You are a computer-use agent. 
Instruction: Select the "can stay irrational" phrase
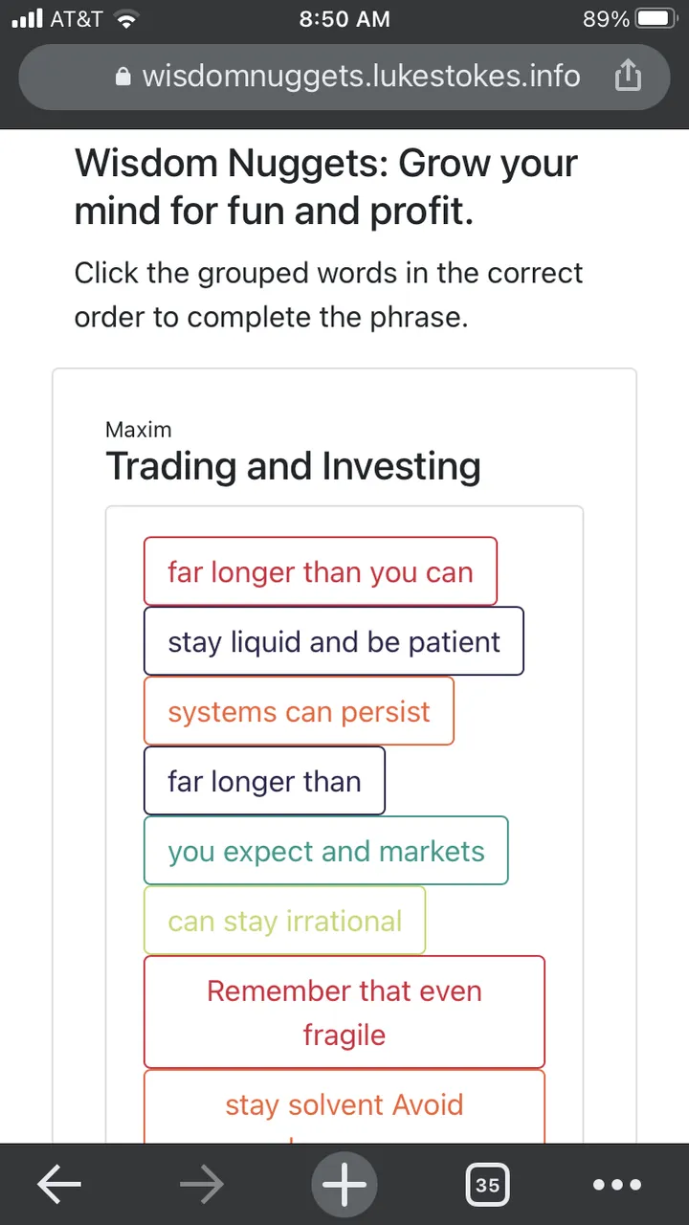click(x=284, y=921)
